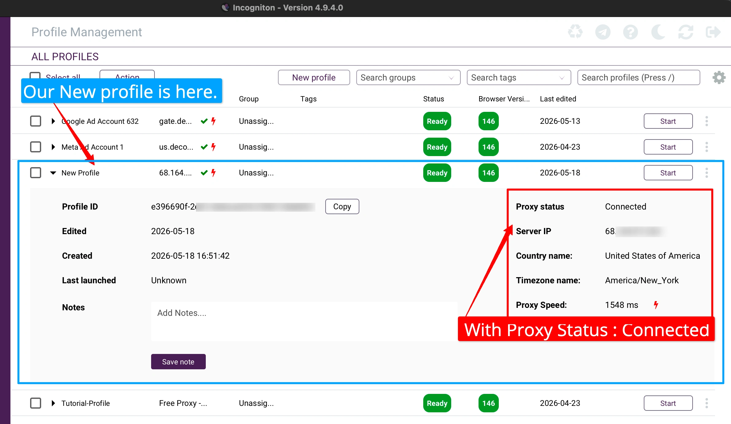731x424 pixels.
Task: Expand Meta Ad Account 1 details
Action: 53,147
